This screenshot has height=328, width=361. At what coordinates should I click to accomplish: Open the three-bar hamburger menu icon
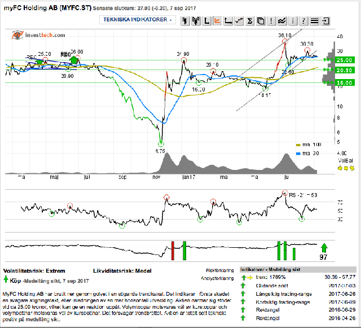(x=315, y=21)
